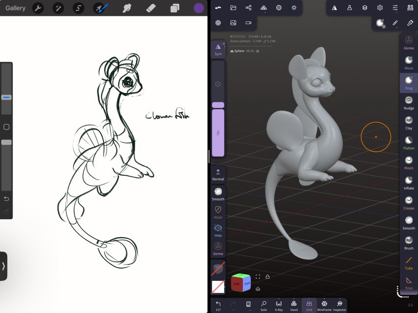Open Procreate Adjustments magic wand

58,8
